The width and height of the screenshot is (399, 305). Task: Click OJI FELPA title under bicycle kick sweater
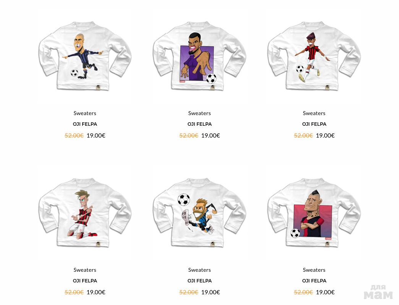(199, 281)
